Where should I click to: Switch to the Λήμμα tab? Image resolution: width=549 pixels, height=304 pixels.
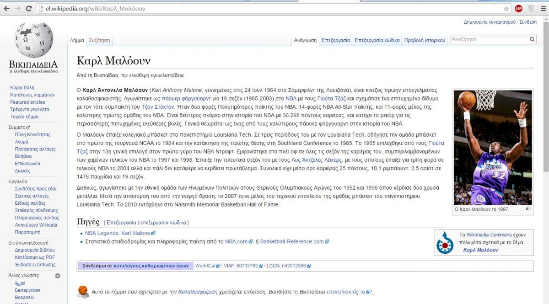(77, 40)
